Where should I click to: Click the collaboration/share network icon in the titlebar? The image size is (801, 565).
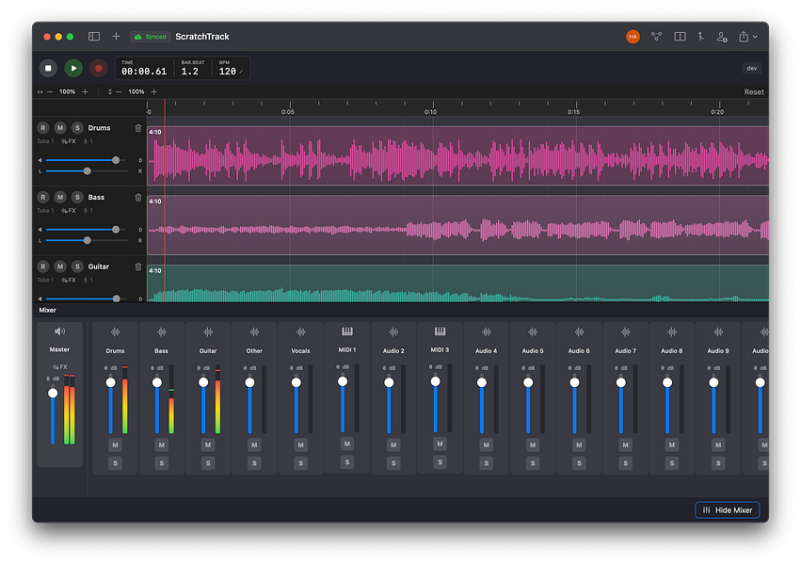(x=656, y=36)
